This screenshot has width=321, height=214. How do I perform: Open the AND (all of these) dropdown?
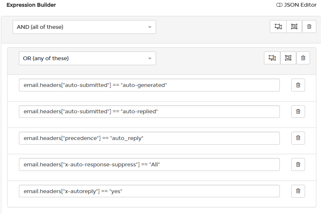pyautogui.click(x=84, y=27)
